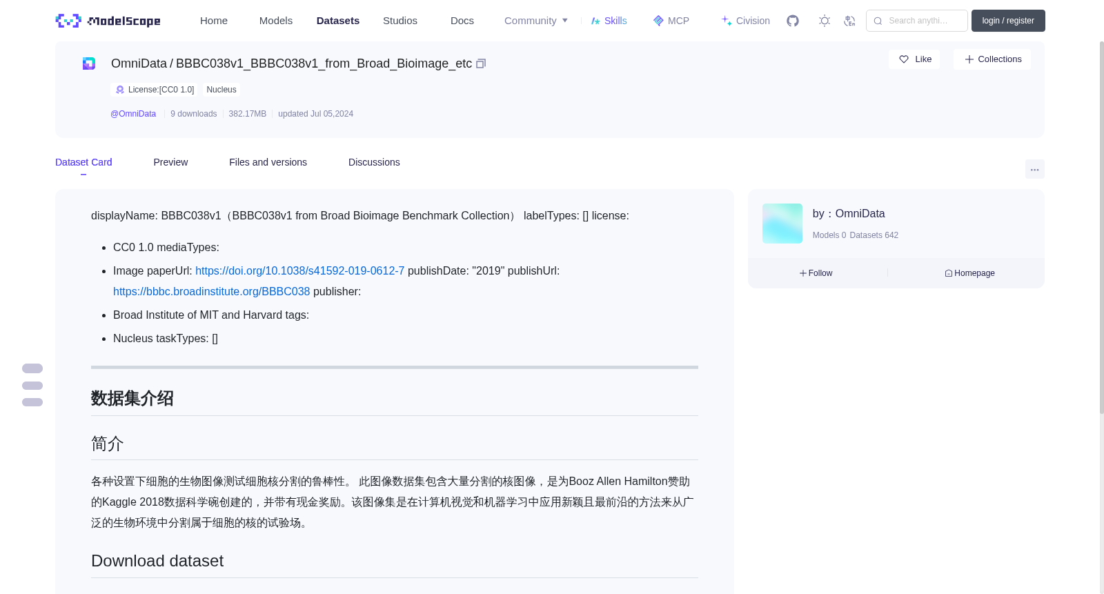Image resolution: width=1104 pixels, height=594 pixels.
Task: Copy dataset name with the copy icon
Action: pyautogui.click(x=481, y=63)
